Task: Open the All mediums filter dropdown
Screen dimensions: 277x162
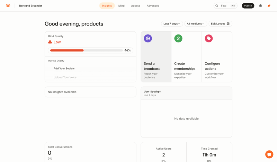Action: pyautogui.click(x=195, y=24)
